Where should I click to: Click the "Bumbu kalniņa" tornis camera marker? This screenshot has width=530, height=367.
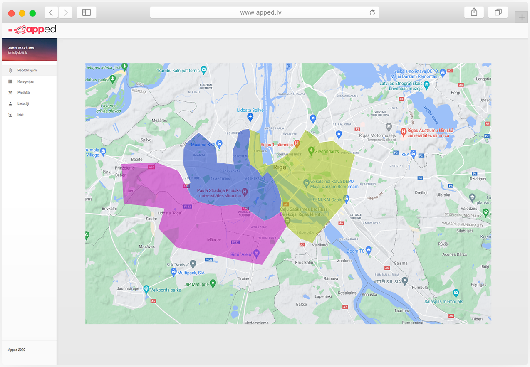tap(203, 69)
